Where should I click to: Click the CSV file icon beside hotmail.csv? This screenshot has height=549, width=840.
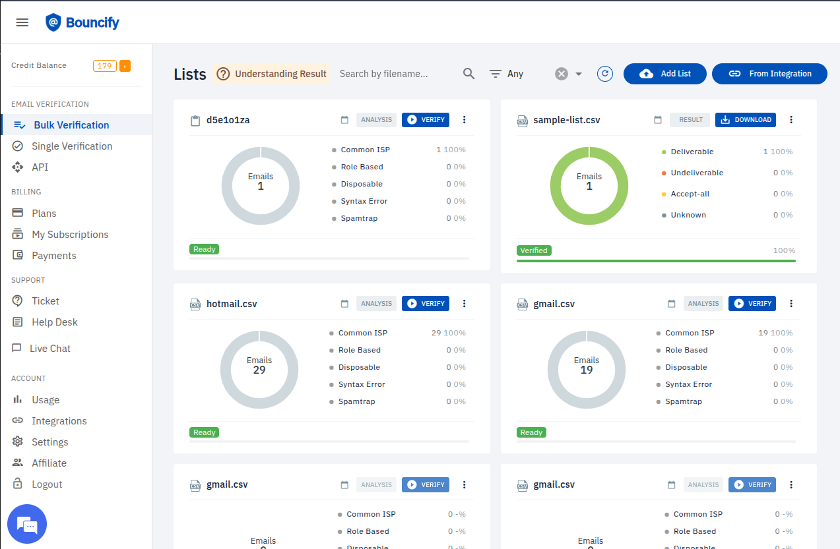195,304
